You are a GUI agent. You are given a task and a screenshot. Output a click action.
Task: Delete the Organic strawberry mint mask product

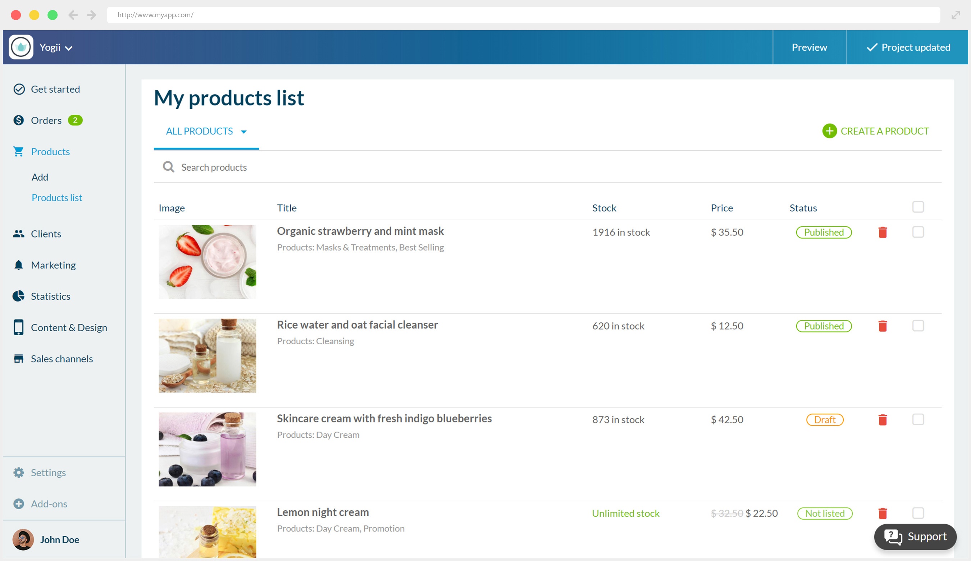pos(883,233)
